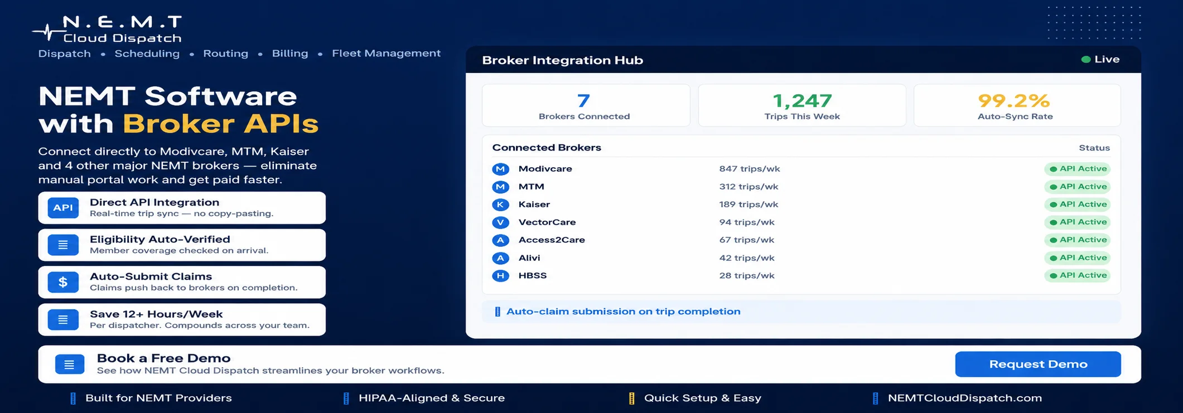Click the 28 trips/wk value
Screen dimensions: 1183x413
[x=747, y=275]
